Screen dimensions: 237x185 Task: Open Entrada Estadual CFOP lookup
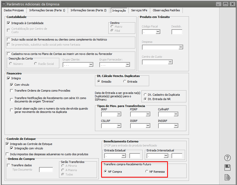coord(124,156)
